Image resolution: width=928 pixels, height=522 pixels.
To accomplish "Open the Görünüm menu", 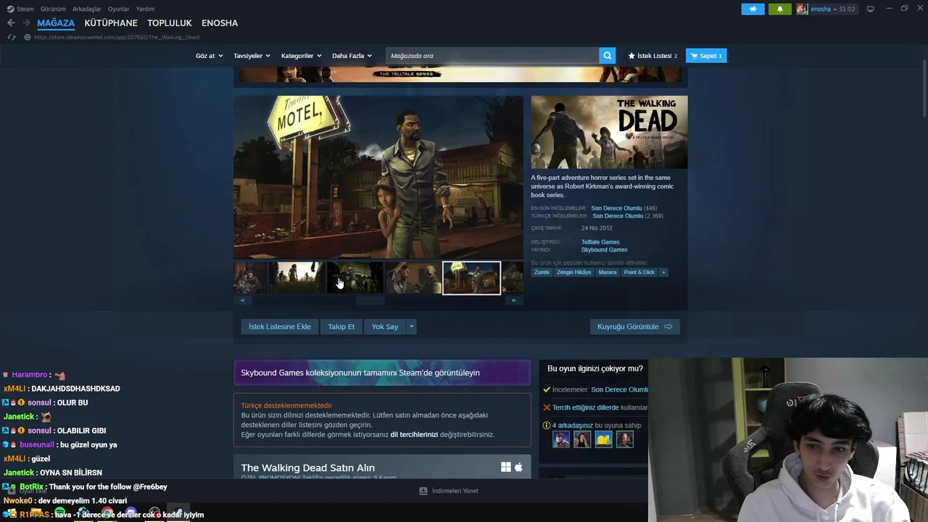I will tap(53, 9).
